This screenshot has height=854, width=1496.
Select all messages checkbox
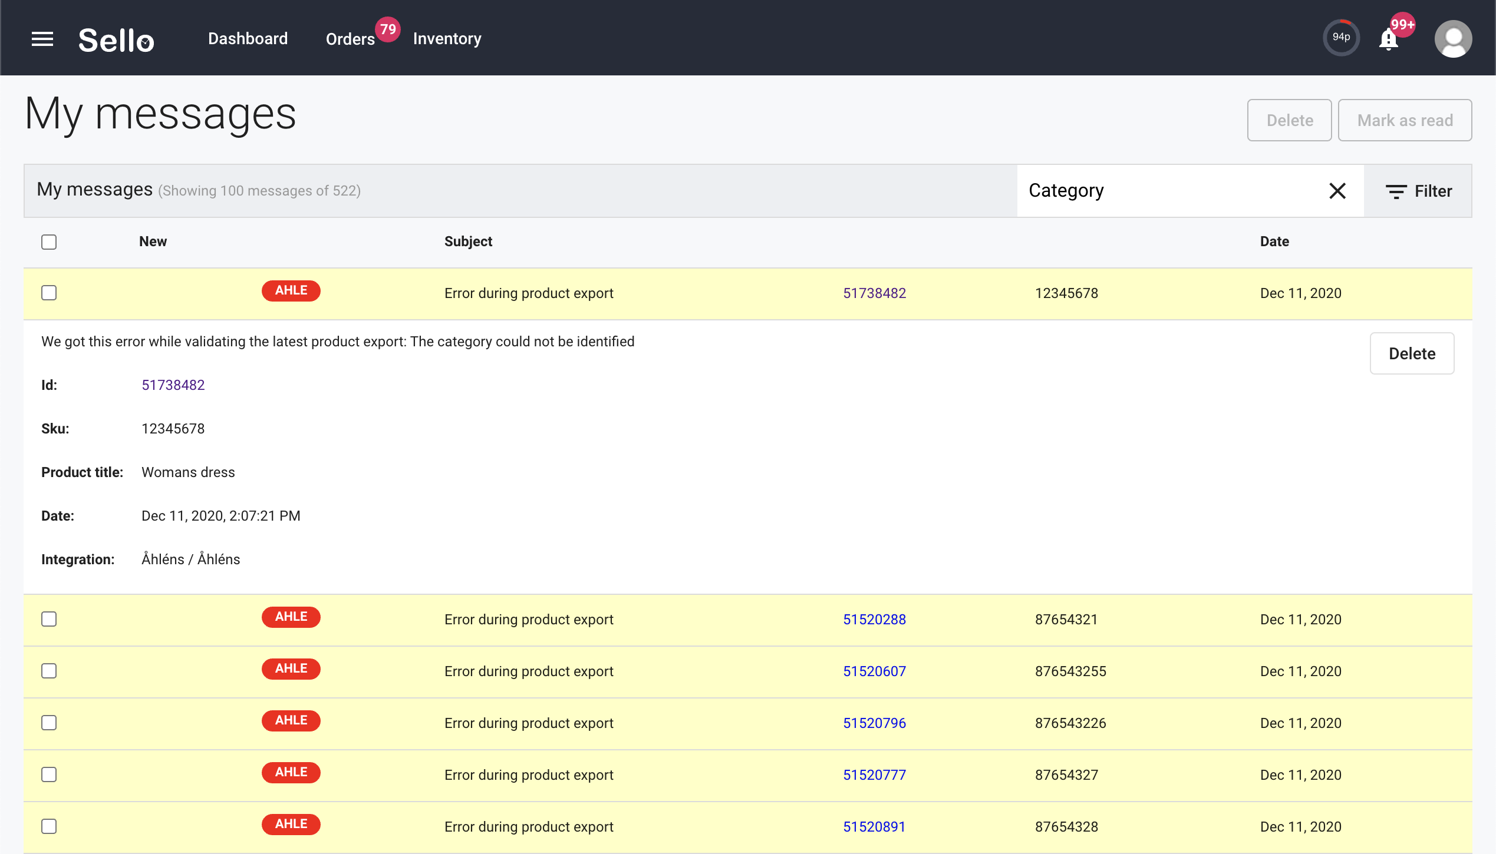click(x=49, y=242)
